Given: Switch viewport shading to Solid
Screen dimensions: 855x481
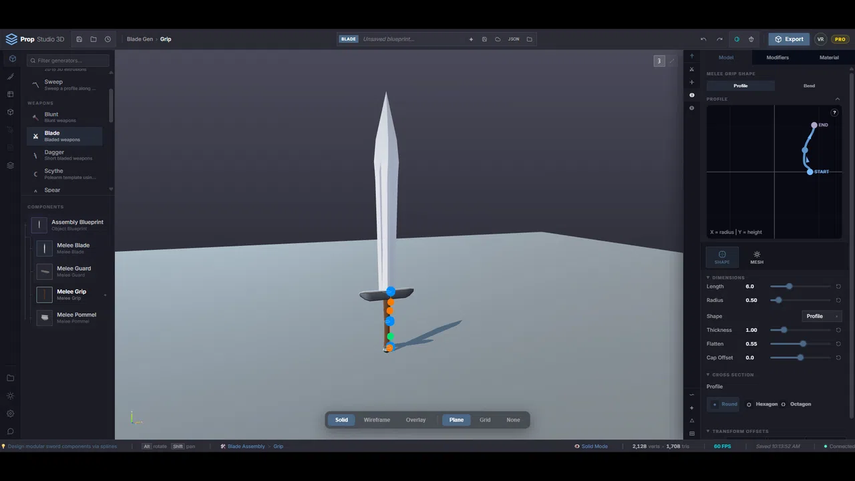Looking at the screenshot, I should (x=341, y=420).
